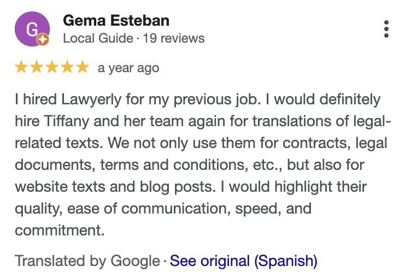411x272 pixels.
Task: Open the three-dot review options menu
Action: click(x=386, y=29)
